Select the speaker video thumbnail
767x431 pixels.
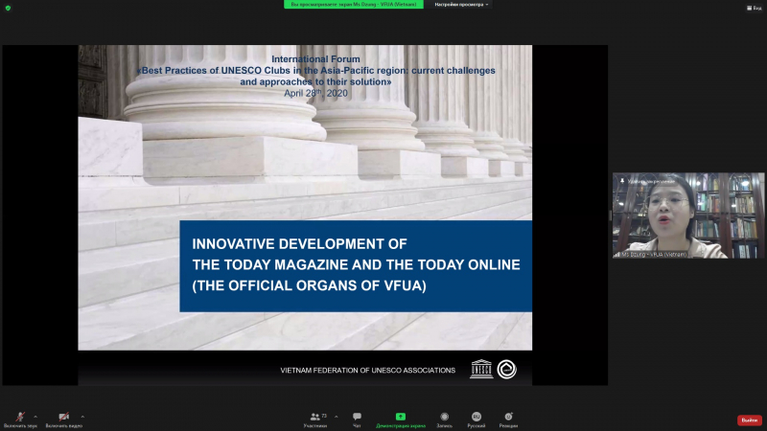688,215
